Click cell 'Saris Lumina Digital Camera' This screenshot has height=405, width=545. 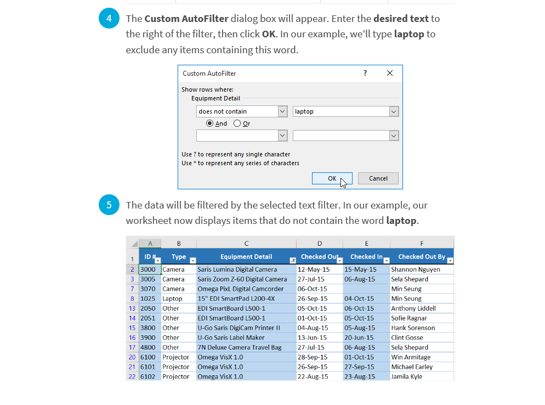coord(246,269)
